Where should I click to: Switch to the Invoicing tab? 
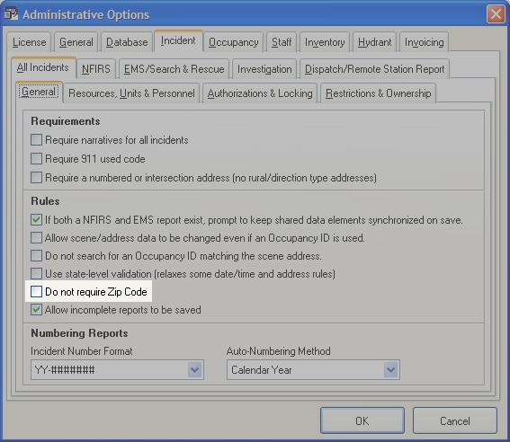(425, 42)
